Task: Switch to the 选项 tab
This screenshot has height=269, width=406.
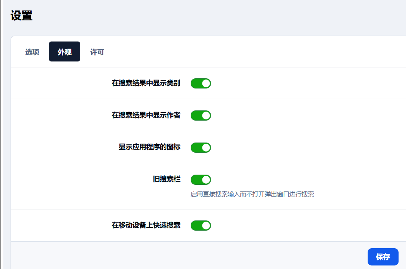Action: [32, 52]
